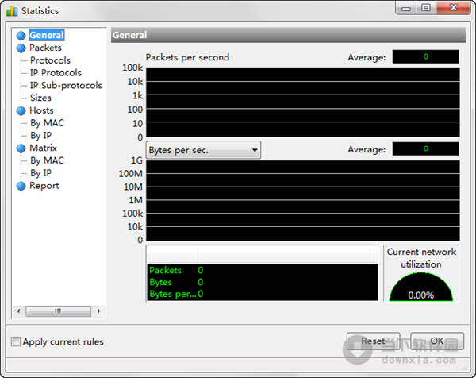Click the tree horizontal scrollbar thumb
Viewport: 476px width, 378px height.
click(58, 311)
